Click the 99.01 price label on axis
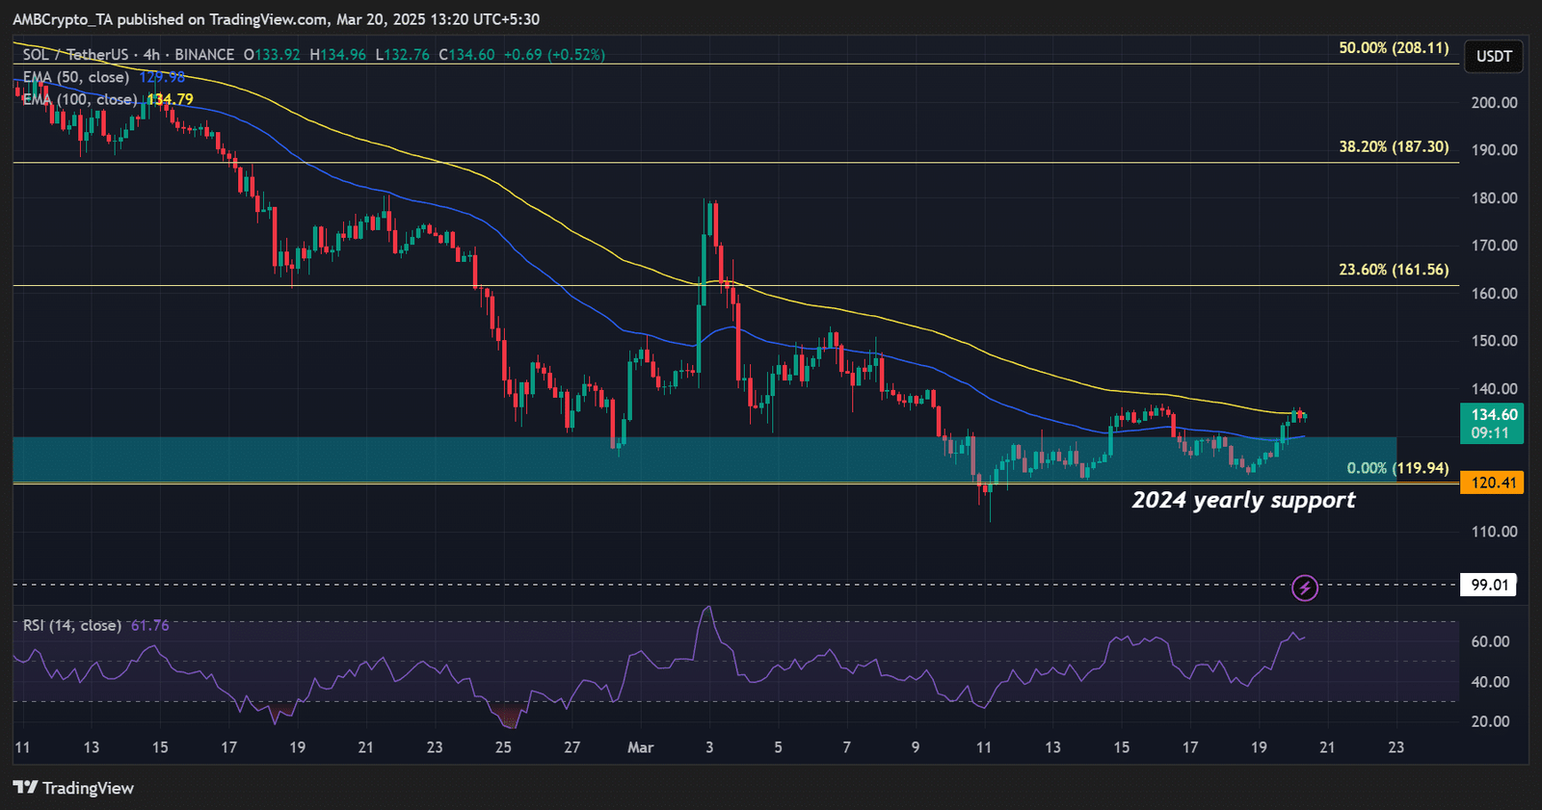 1489,585
